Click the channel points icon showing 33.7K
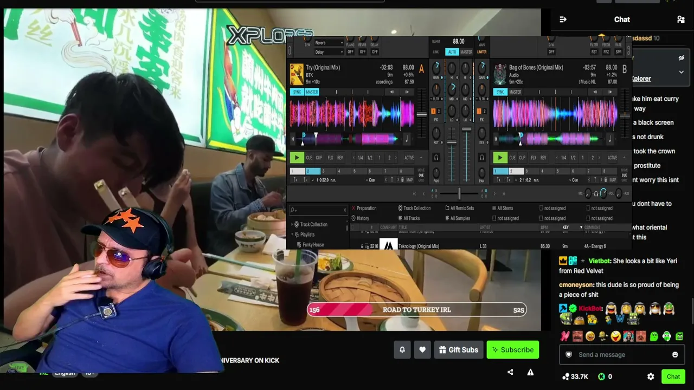Viewport: 694px width, 390px height. click(x=566, y=376)
